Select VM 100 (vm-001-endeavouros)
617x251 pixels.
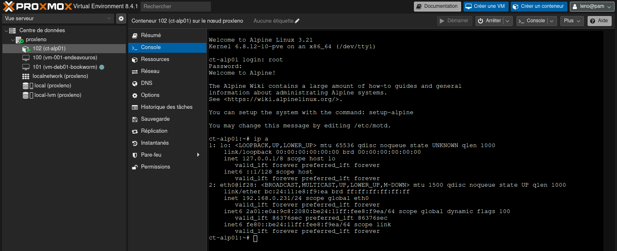click(x=65, y=58)
